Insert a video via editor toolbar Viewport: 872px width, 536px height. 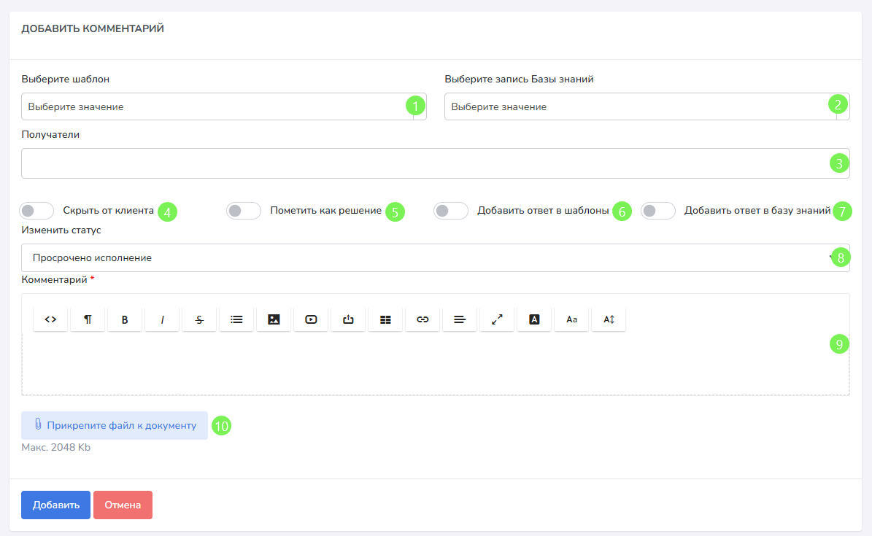pyautogui.click(x=311, y=319)
